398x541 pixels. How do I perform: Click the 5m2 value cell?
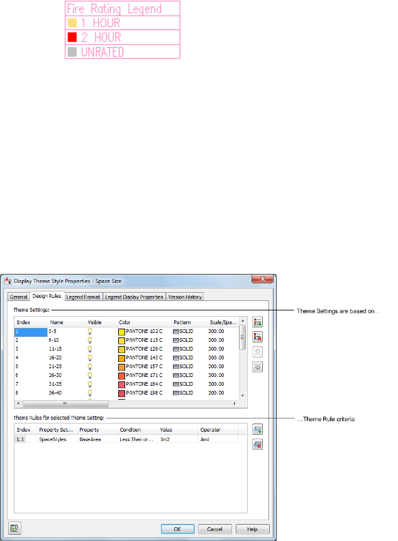tap(178, 439)
